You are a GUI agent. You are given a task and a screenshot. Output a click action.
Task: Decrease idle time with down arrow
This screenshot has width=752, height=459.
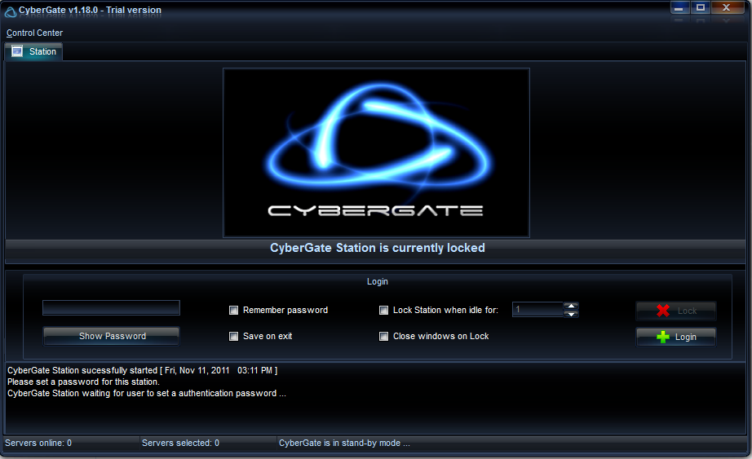[571, 314]
